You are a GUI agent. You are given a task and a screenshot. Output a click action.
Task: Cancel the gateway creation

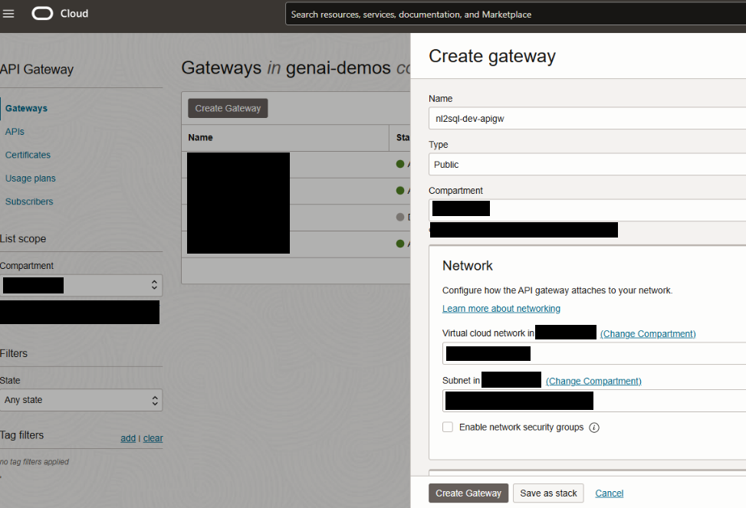click(x=609, y=493)
